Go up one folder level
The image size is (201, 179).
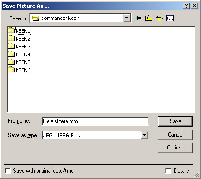pos(148,18)
